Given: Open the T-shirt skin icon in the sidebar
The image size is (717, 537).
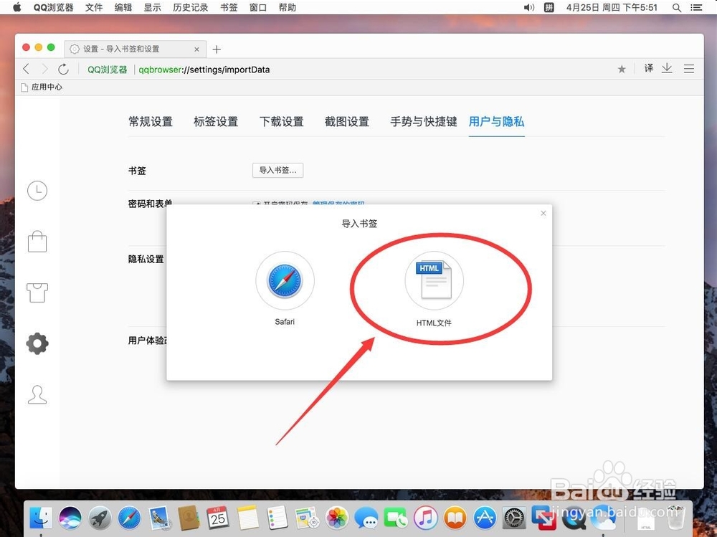Looking at the screenshot, I should pos(37,293).
